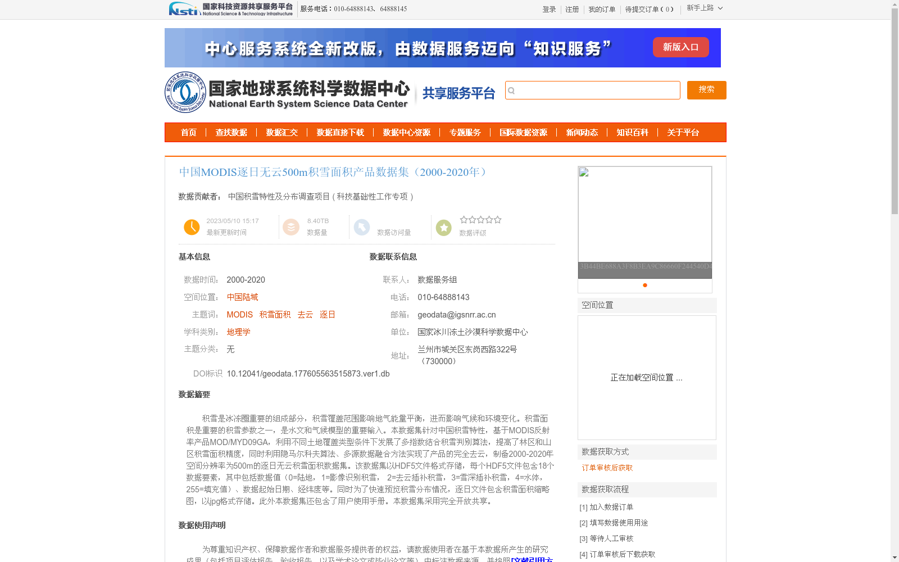Click the vertical page scrollbar thumb

[895, 112]
